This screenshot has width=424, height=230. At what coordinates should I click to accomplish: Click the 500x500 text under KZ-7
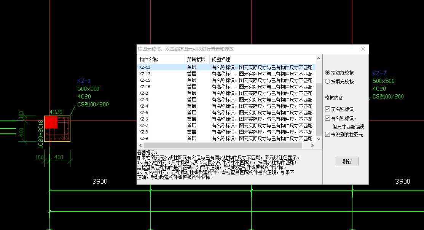[383, 81]
